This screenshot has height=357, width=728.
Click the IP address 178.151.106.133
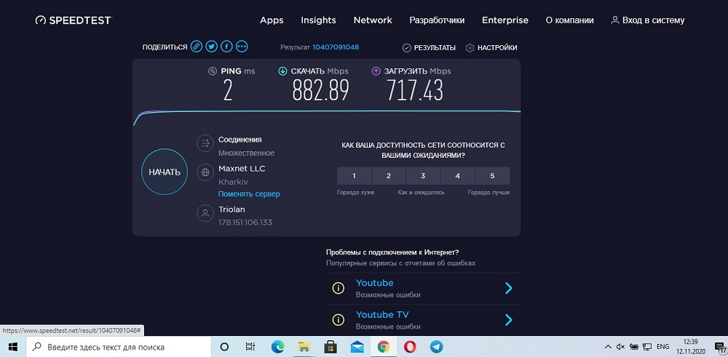245,222
